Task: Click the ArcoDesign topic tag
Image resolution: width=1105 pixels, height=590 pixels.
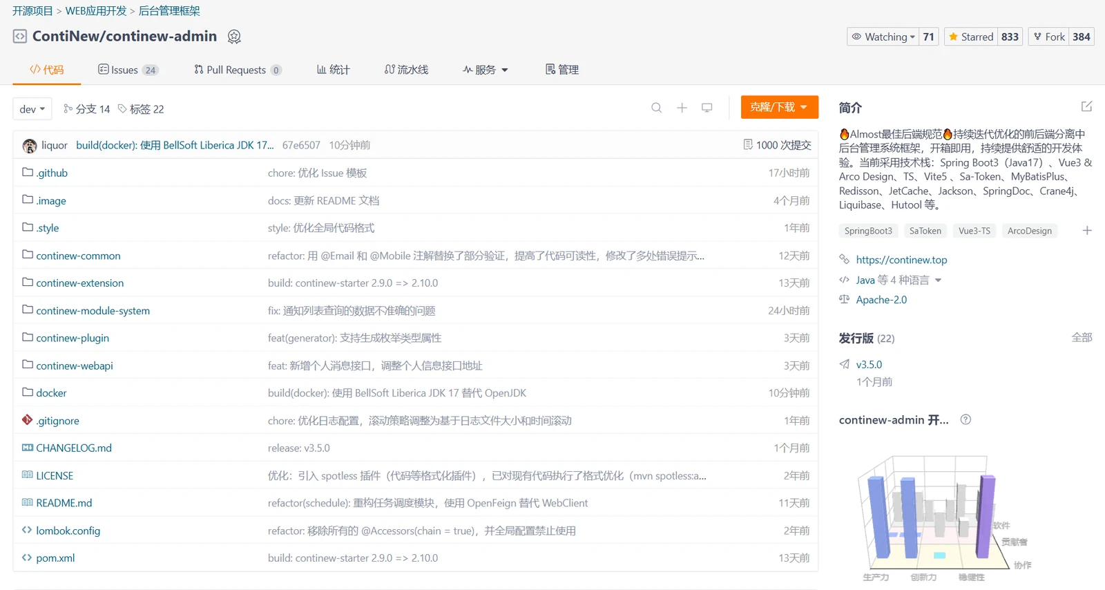Action: pyautogui.click(x=1030, y=231)
